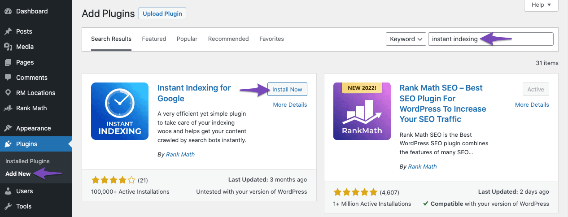This screenshot has width=568, height=217.
Task: Expand the Help dropdown panel
Action: [541, 5]
